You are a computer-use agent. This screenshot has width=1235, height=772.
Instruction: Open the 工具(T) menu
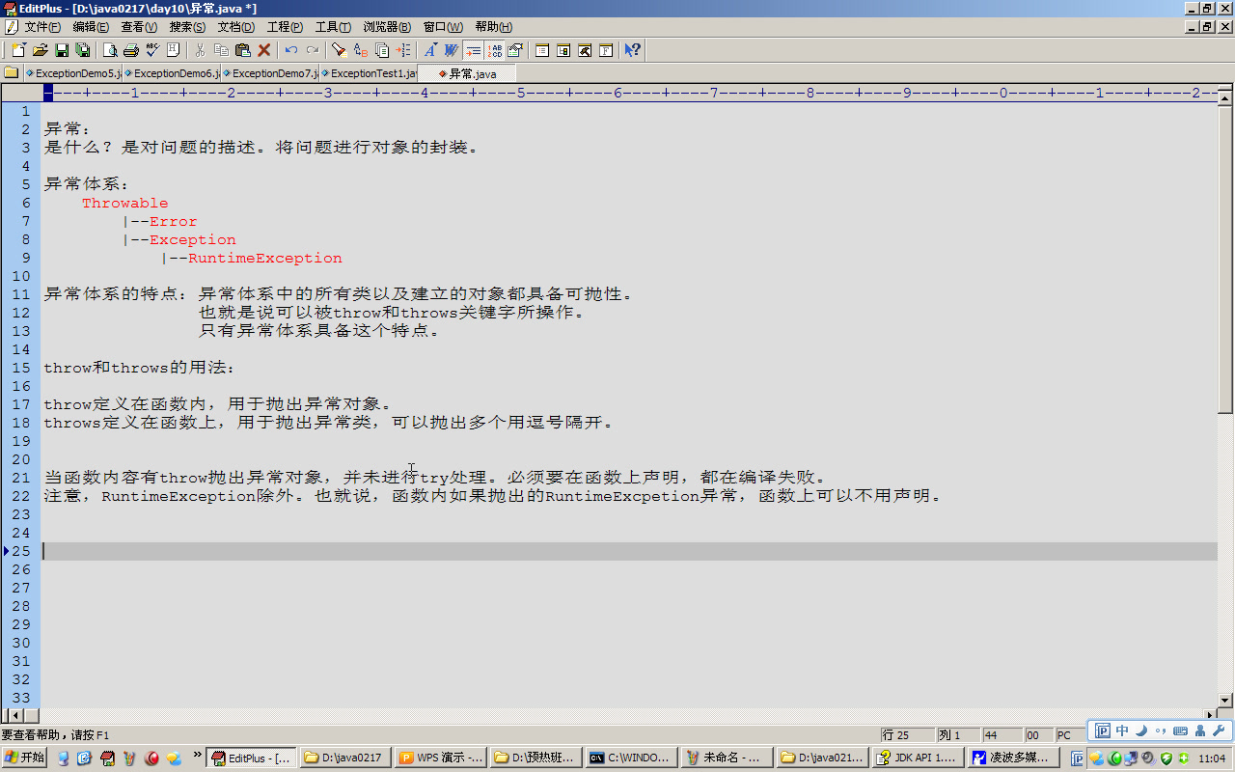333,27
